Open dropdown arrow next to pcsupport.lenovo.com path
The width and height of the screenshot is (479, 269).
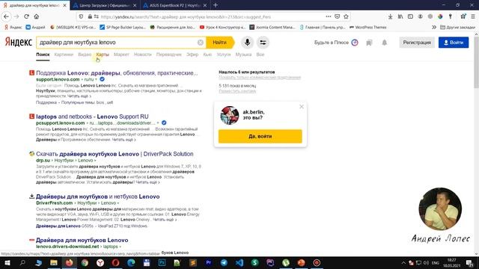point(158,123)
